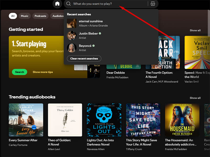The height and width of the screenshot is (157, 210).
Task: Click eternal sunshine album thumbnail
Action: [x=72, y=23]
